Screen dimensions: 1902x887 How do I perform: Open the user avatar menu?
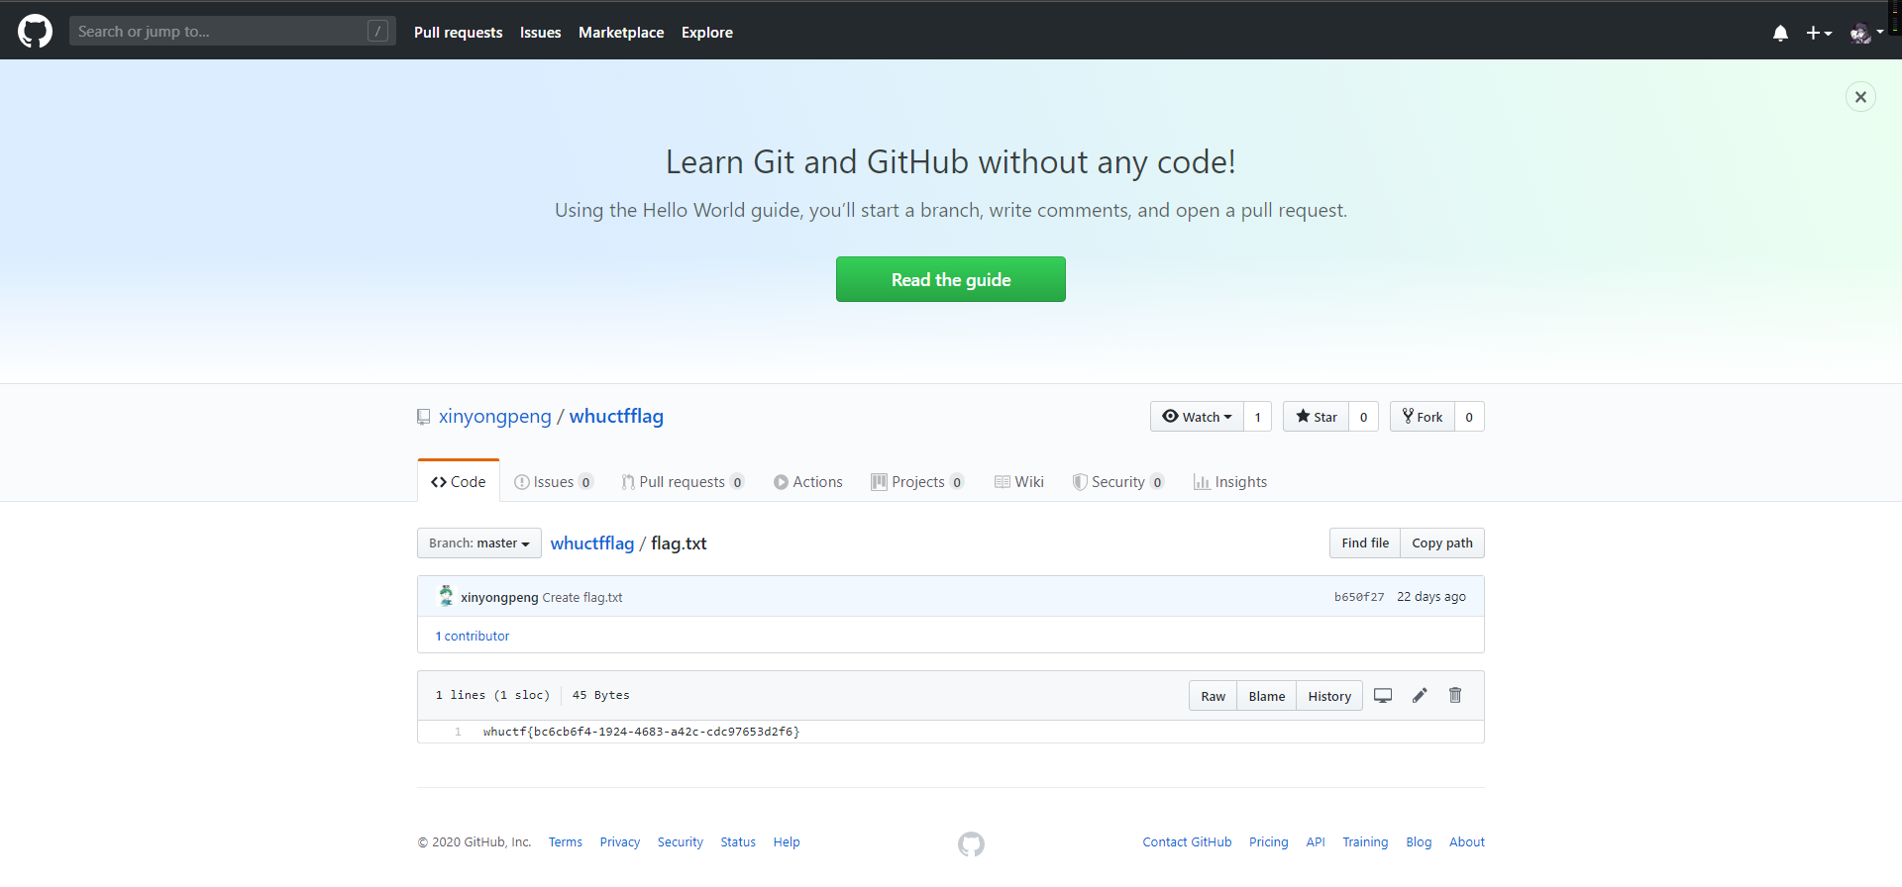tap(1866, 33)
